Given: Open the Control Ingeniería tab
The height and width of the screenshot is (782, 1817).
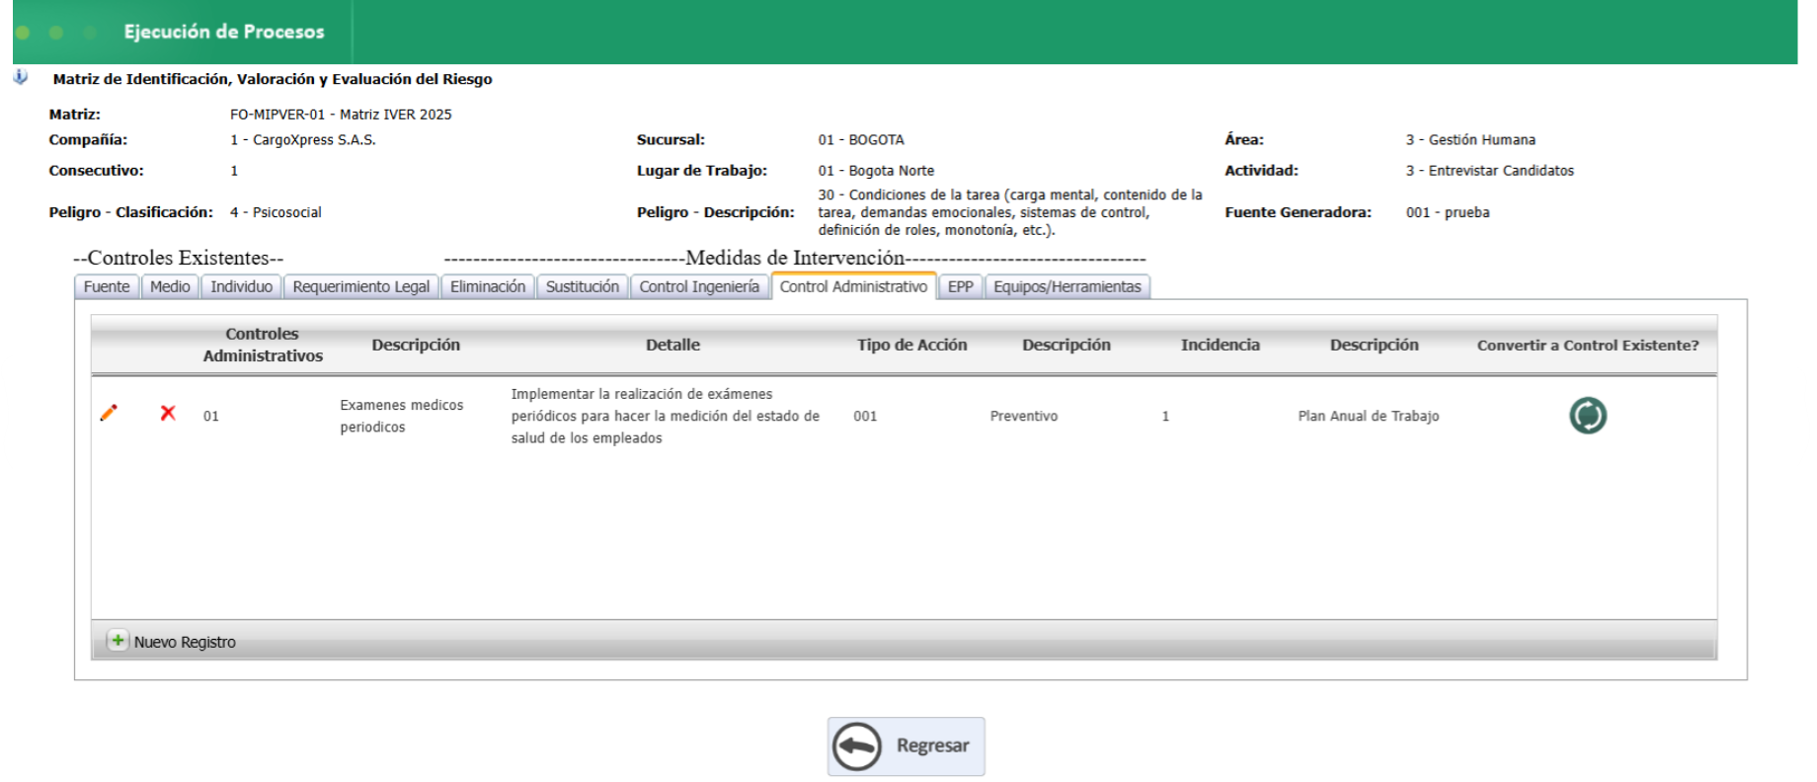Looking at the screenshot, I should tap(699, 286).
